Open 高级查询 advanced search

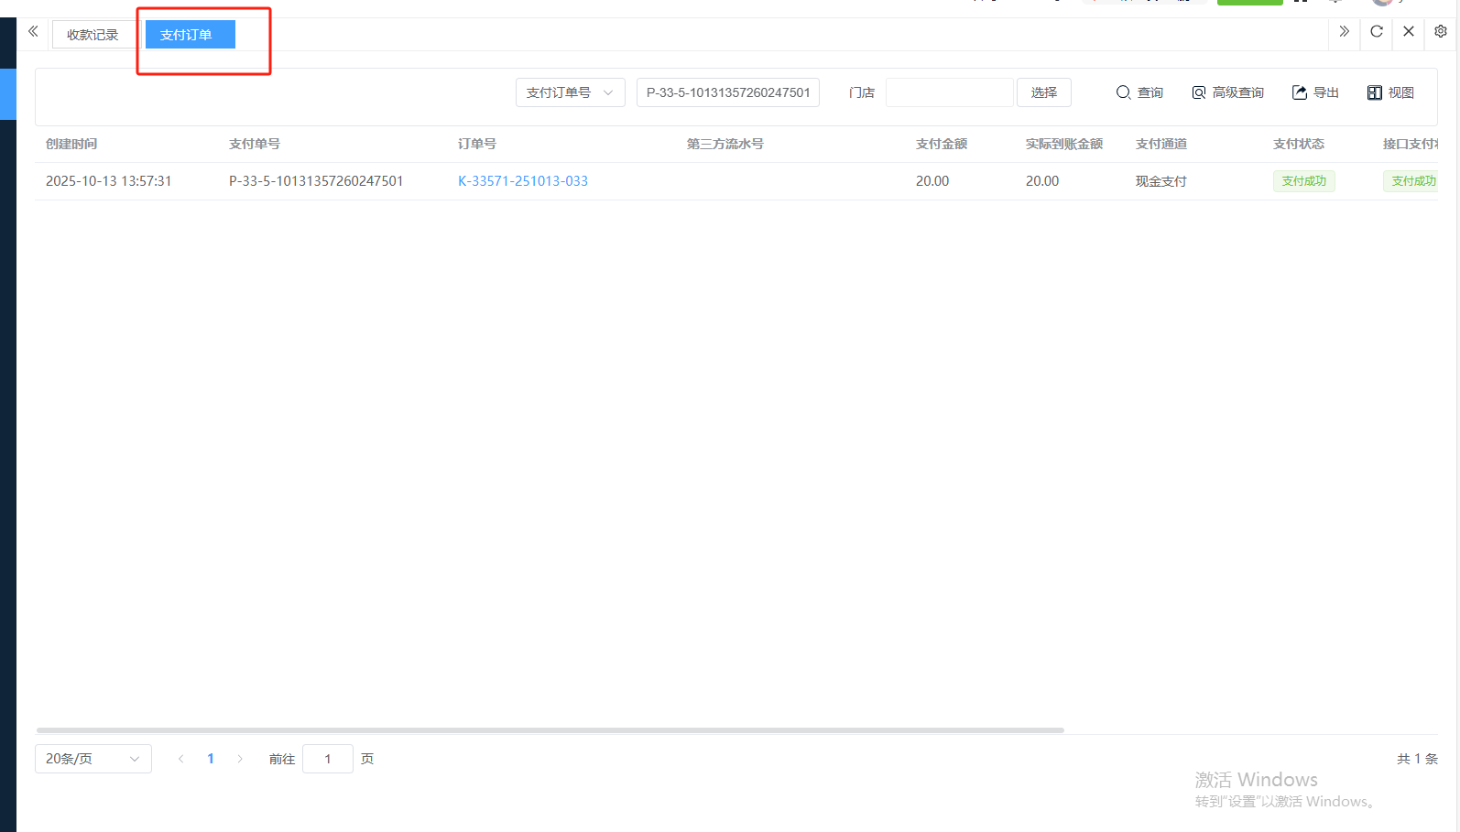1227,92
